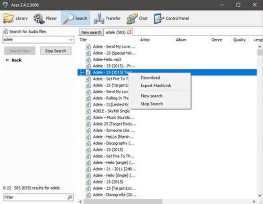This screenshot has height=204, width=263.
Task: Click audio icon of Adele - HeLLo (Marsh row
Action: pyautogui.click(x=88, y=137)
